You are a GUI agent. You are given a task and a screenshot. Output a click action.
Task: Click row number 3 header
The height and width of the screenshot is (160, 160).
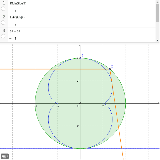[x=4, y=31]
